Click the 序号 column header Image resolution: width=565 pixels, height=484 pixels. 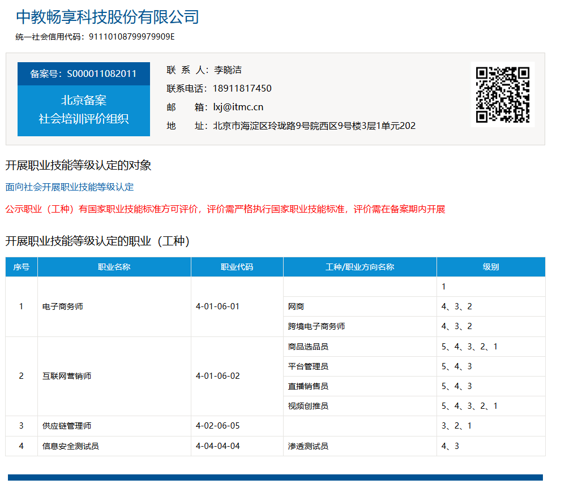22,267
